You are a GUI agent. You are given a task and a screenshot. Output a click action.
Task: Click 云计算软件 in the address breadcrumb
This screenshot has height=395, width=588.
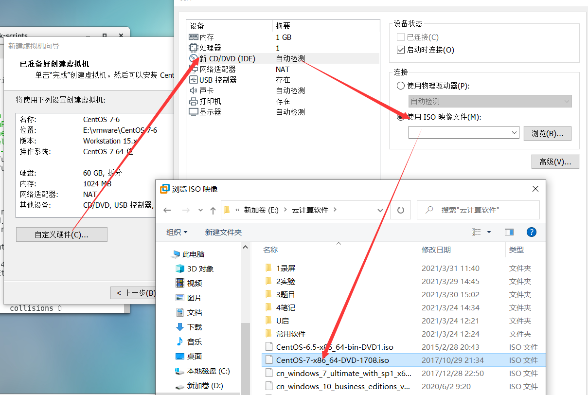point(310,210)
